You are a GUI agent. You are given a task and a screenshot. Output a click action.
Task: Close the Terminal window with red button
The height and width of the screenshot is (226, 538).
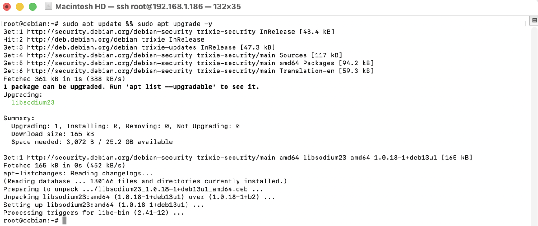click(7, 7)
